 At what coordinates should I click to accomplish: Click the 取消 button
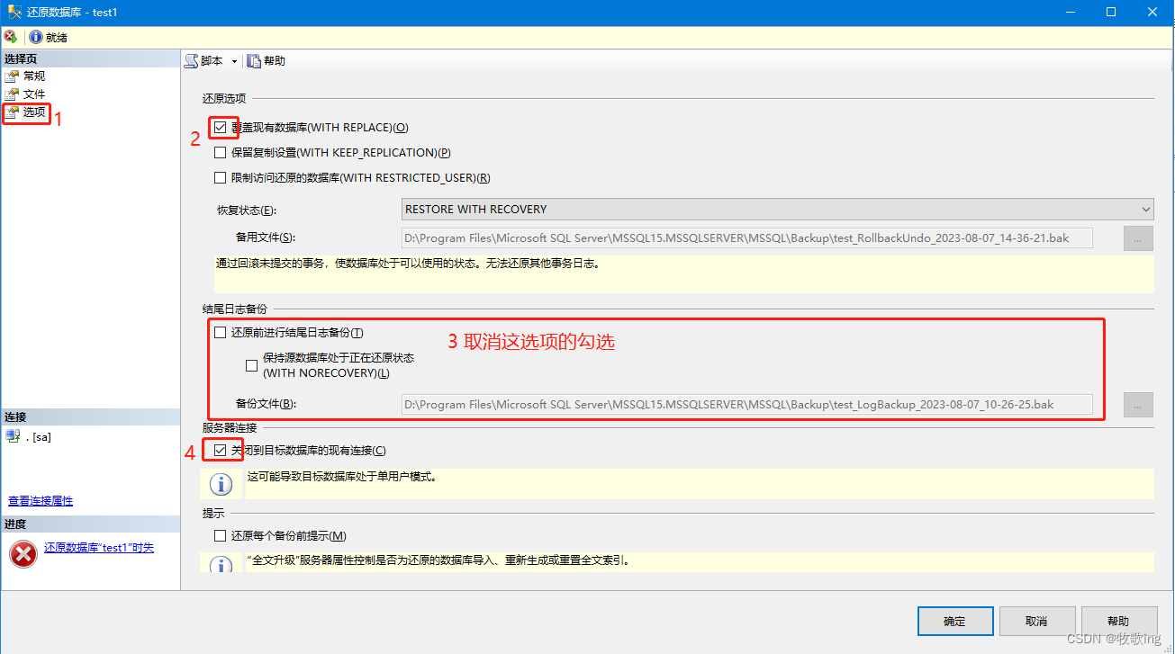1037,621
